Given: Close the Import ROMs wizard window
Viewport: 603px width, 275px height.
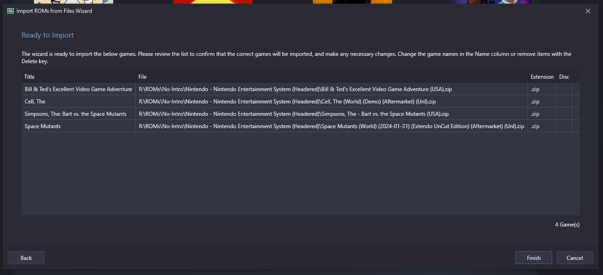Looking at the screenshot, I should (588, 11).
